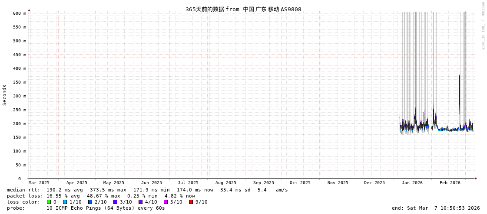Image resolution: width=487 pixels, height=214 pixels.
Task: Click the end timestamp Sat Mar 7
Action: pyautogui.click(x=436, y=208)
